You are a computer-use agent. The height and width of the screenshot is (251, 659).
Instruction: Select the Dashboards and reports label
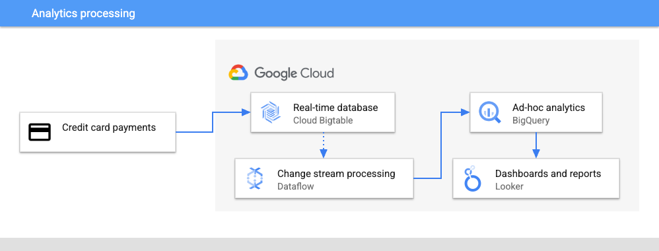(548, 174)
